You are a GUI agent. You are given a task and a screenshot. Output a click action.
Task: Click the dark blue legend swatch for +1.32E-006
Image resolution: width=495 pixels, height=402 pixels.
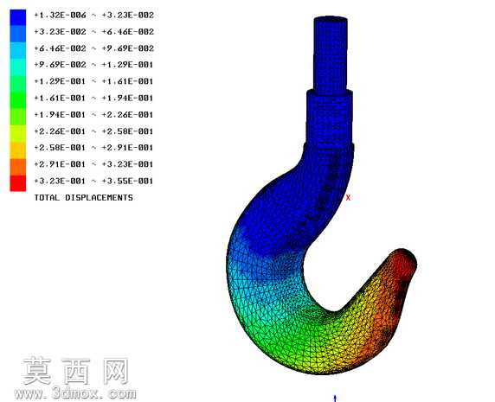[x=18, y=17]
